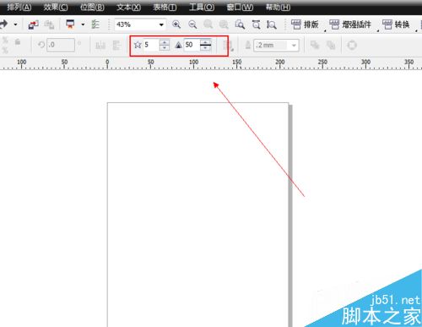
Task: Expand the redo history dropdown arrow
Action: pyautogui.click(x=15, y=25)
